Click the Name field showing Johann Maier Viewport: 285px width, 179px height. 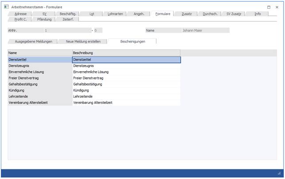tap(205, 30)
